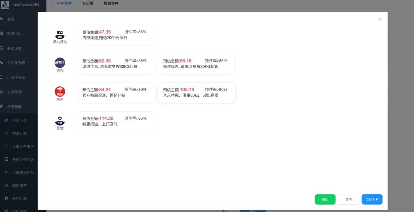414x212 pixels.
Task: Switch to the 查运费 tab
Action: [88, 3]
